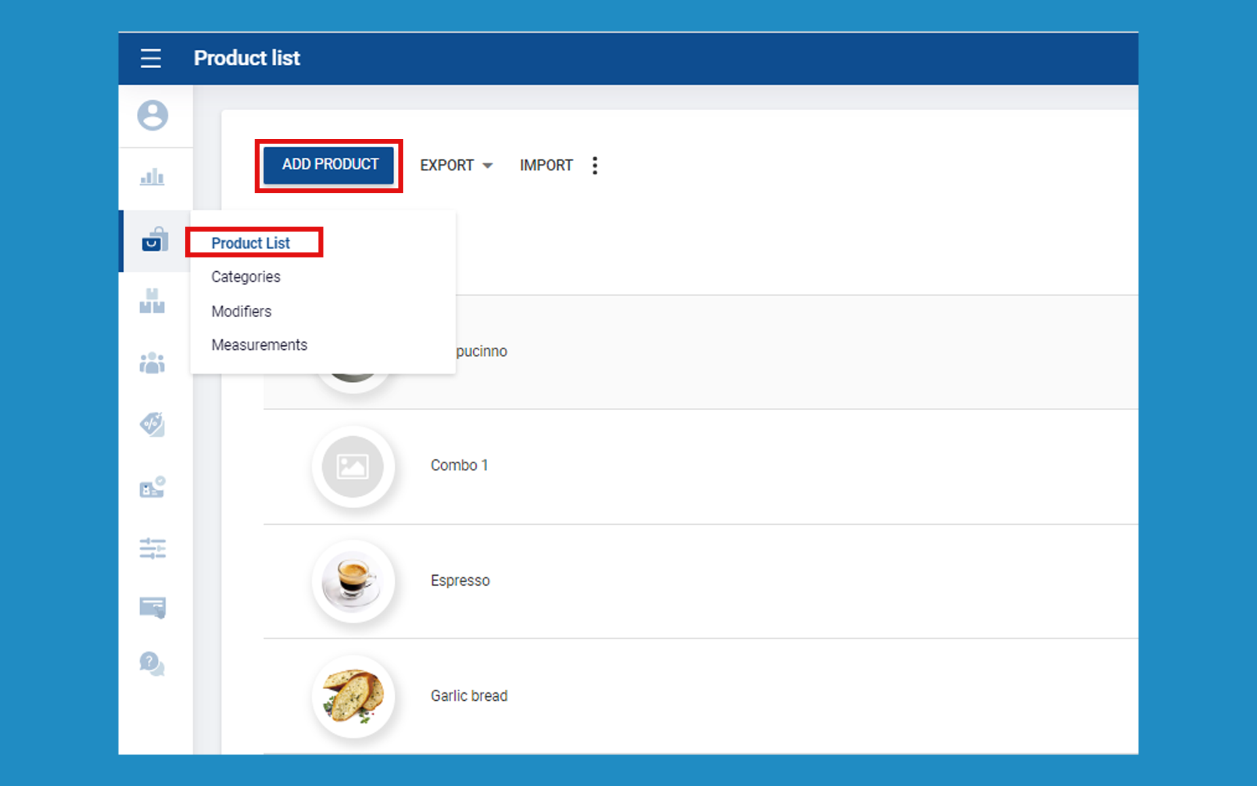Open the inventory boxes icon
1257x786 pixels.
tap(152, 301)
